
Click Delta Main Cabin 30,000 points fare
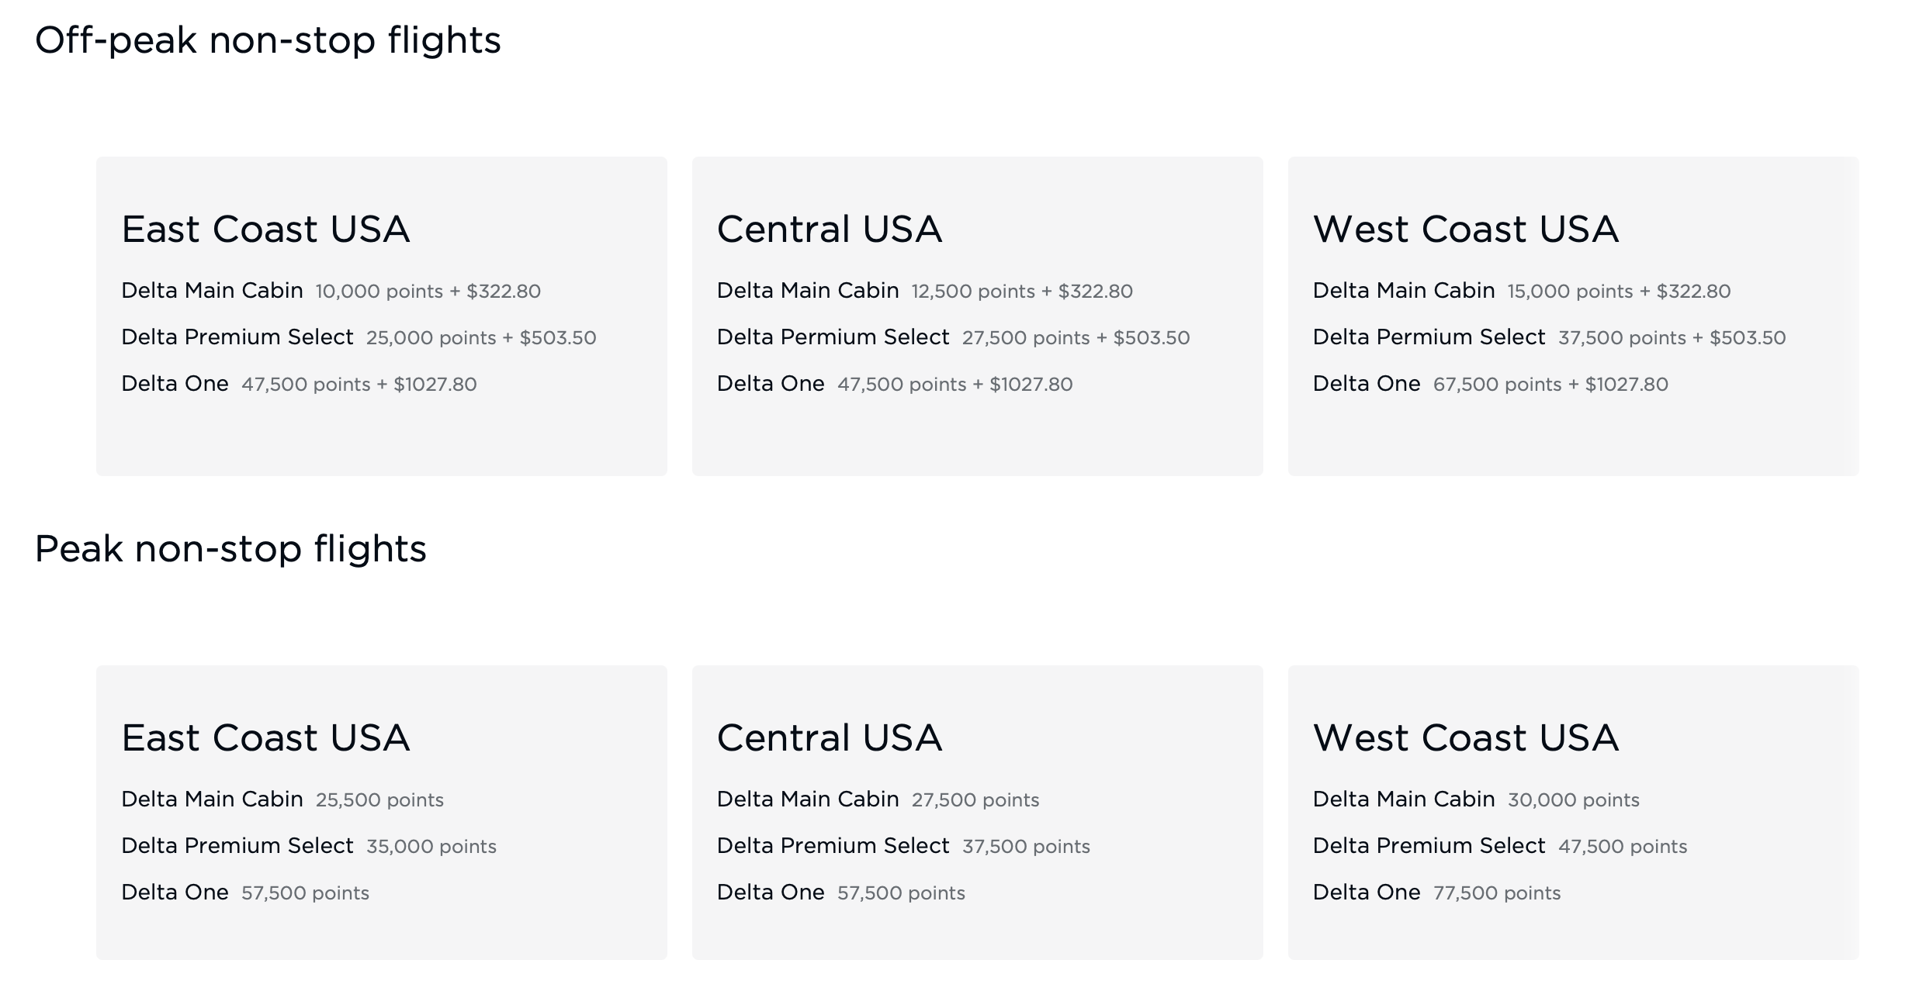1476,799
